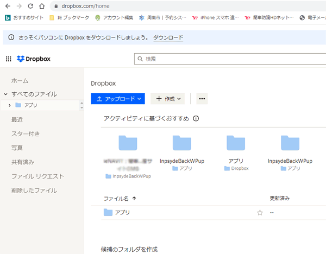
Task: Open the 周南市 予約システム bookmark
Action: (162, 18)
